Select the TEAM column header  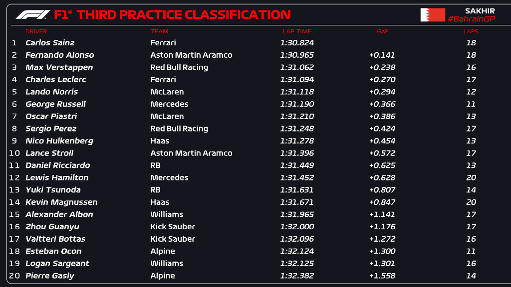tap(160, 32)
